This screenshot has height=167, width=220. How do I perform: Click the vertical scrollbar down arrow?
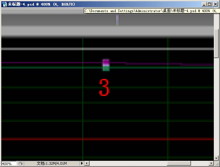pos(216,158)
